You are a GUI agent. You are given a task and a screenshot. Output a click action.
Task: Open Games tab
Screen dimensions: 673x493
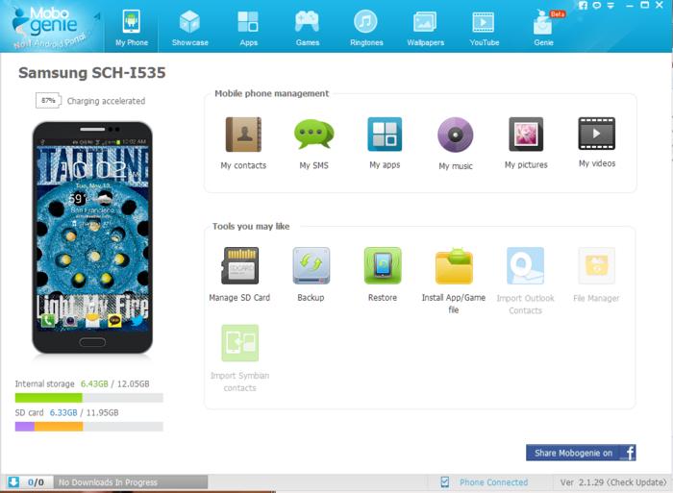(308, 28)
